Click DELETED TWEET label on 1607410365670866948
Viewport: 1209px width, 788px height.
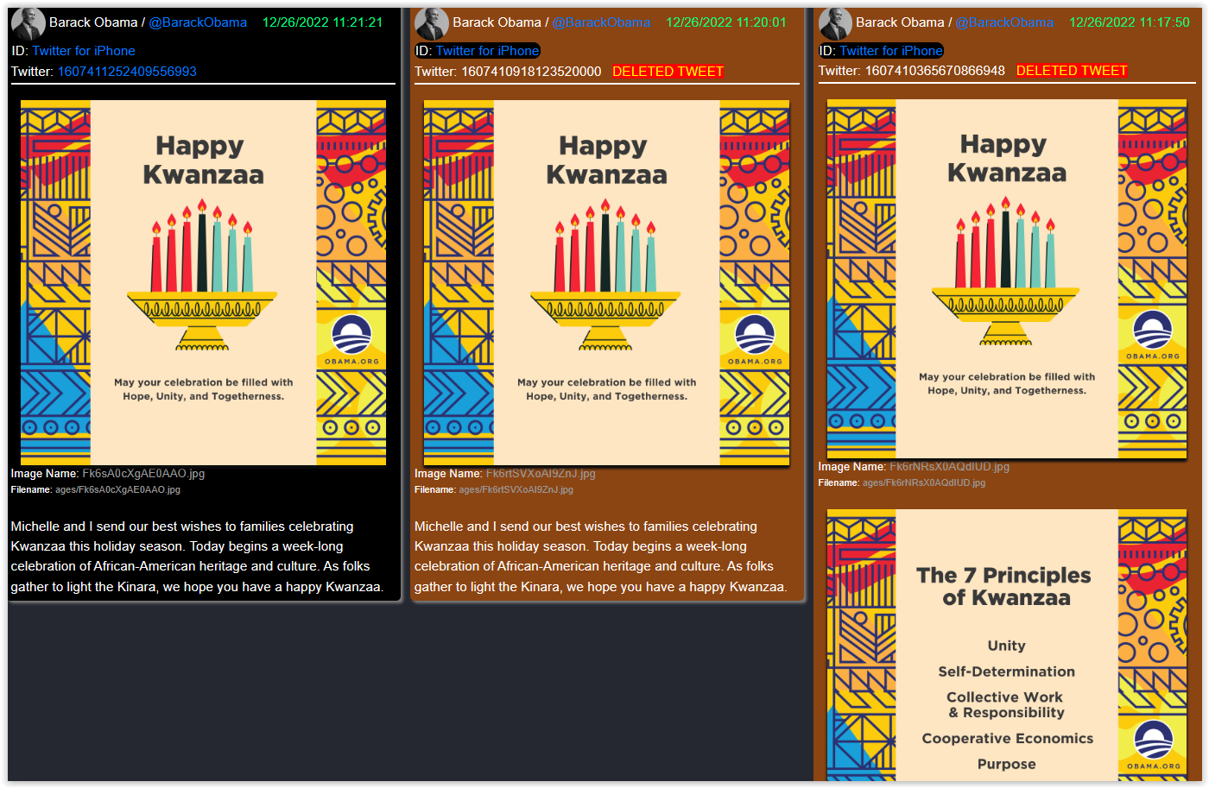coord(1072,71)
